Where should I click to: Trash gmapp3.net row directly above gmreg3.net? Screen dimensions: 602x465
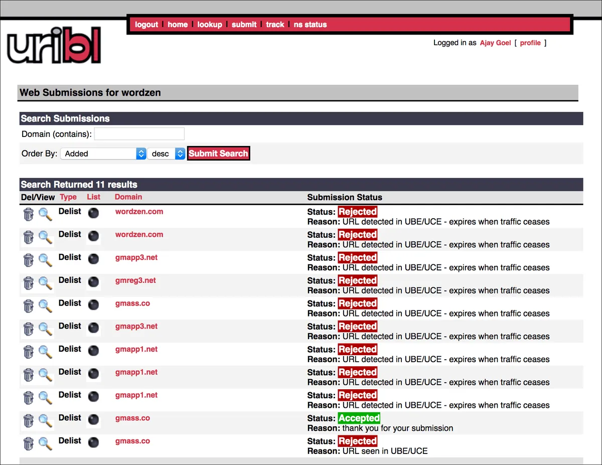29,260
